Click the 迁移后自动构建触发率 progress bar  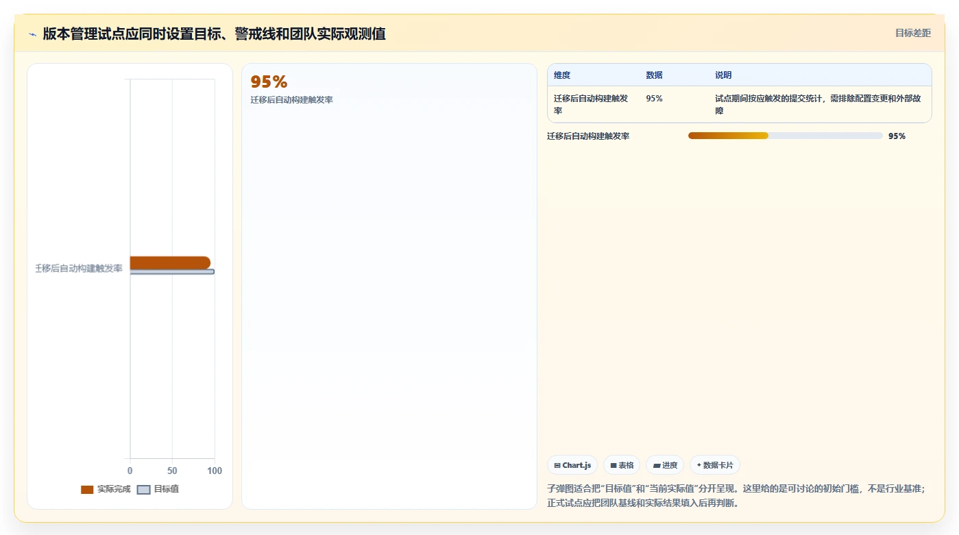click(x=785, y=136)
